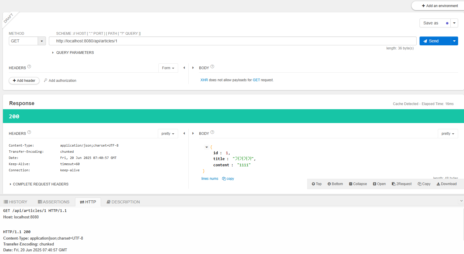
Task: Click Connection value keep-alive
Action: [x=70, y=170]
